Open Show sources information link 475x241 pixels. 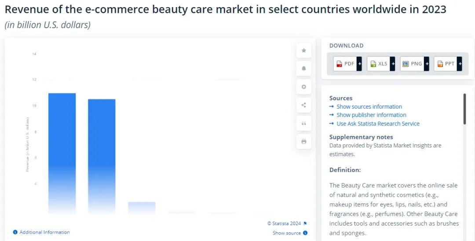(x=369, y=106)
